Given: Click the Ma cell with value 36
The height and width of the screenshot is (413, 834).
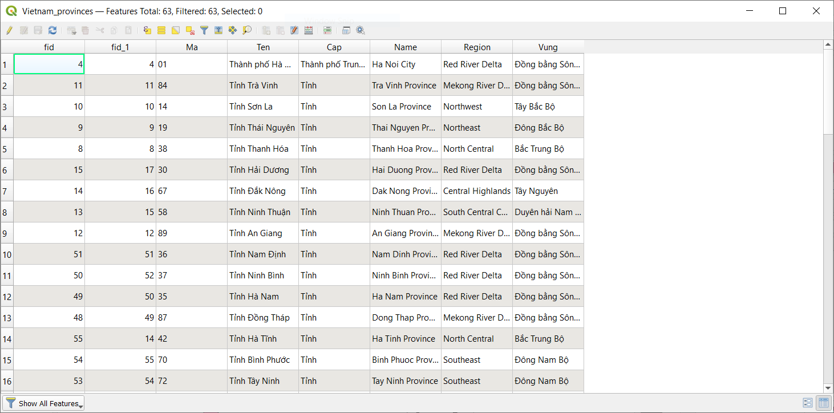Looking at the screenshot, I should (192, 254).
